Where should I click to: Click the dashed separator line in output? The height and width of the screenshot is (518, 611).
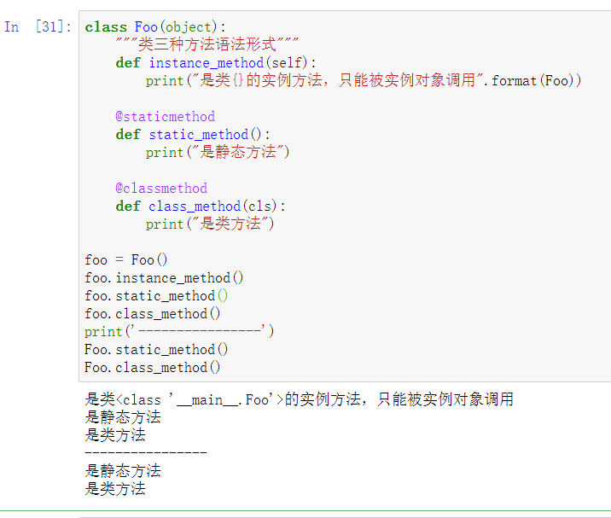pos(146,452)
